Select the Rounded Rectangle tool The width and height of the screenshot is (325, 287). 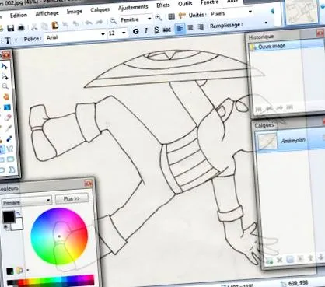(10, 159)
